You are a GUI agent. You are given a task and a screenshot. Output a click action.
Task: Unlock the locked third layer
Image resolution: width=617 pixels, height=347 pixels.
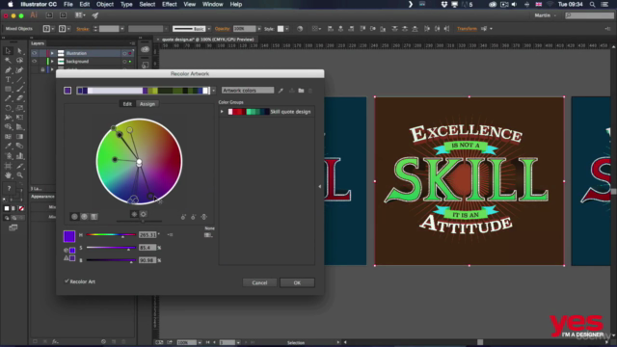(42, 69)
